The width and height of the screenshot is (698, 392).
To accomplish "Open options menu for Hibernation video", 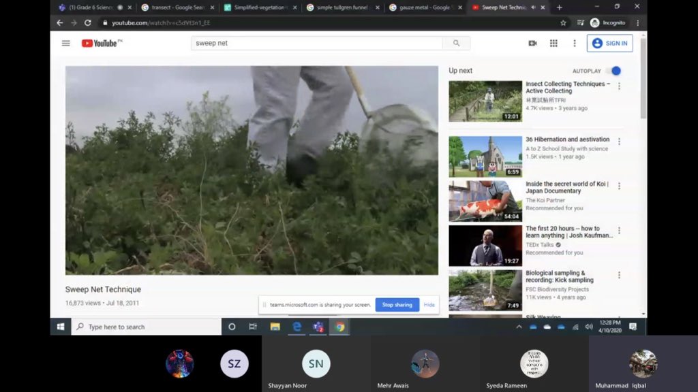I will pyautogui.click(x=619, y=142).
